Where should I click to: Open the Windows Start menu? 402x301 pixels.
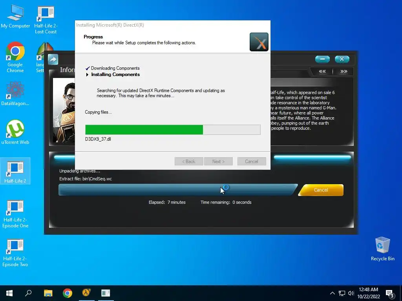point(9,293)
